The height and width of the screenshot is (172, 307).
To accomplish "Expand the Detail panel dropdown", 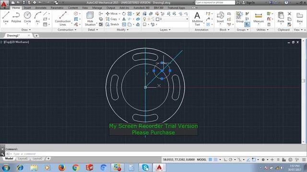I will [93, 30].
